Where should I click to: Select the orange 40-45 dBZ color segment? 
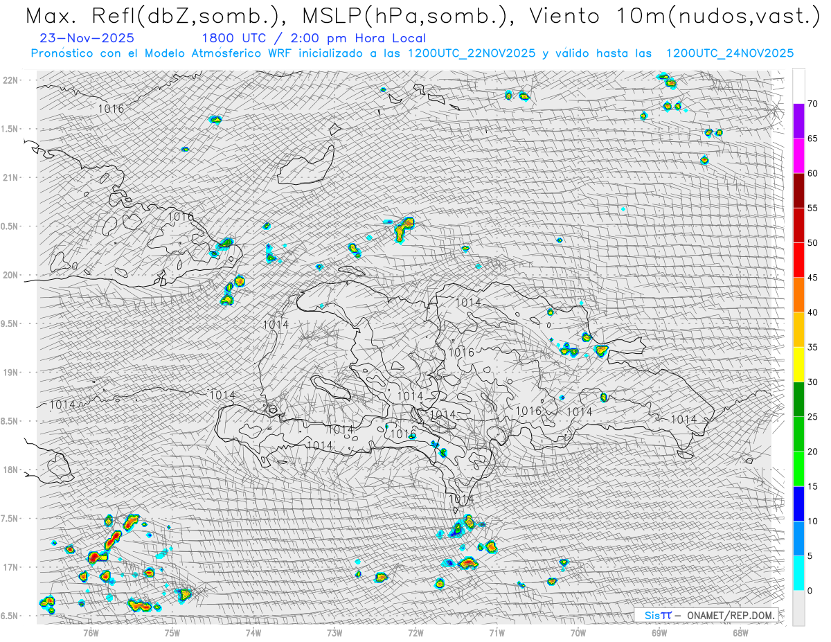coord(798,295)
